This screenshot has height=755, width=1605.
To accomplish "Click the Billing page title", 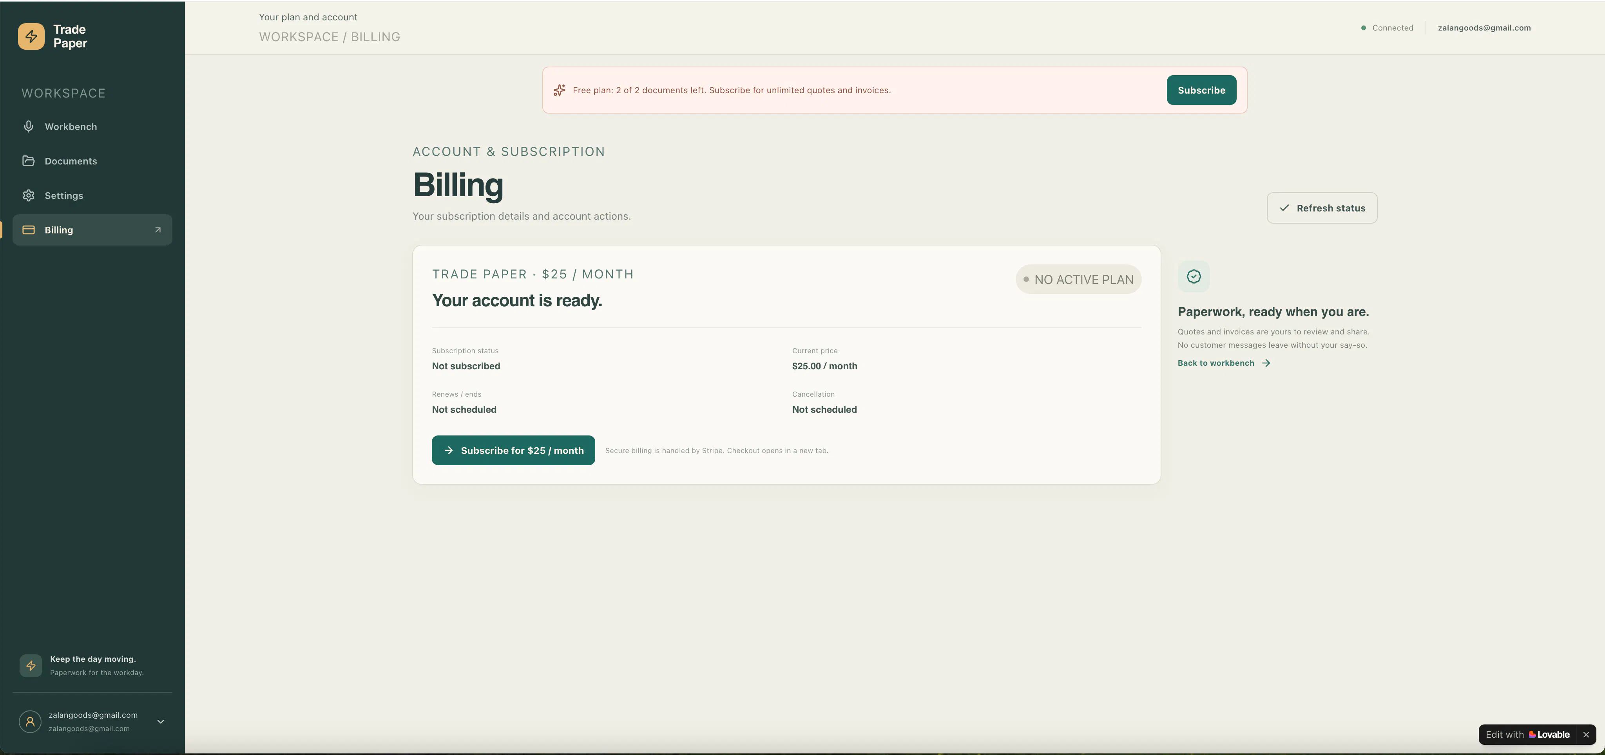I will click(x=458, y=185).
